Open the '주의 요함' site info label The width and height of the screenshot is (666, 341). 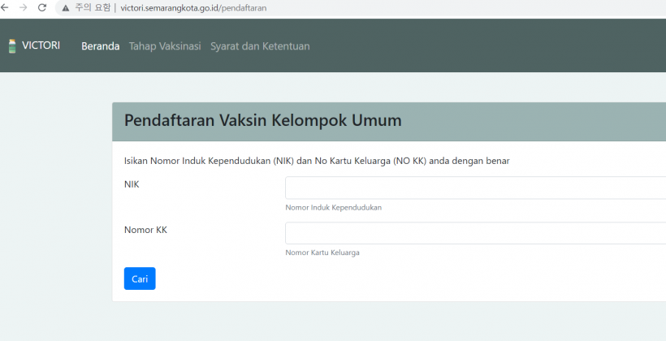coord(92,8)
